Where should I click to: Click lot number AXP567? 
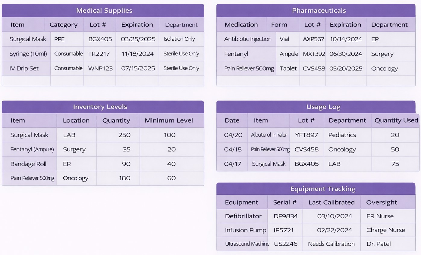pos(313,39)
